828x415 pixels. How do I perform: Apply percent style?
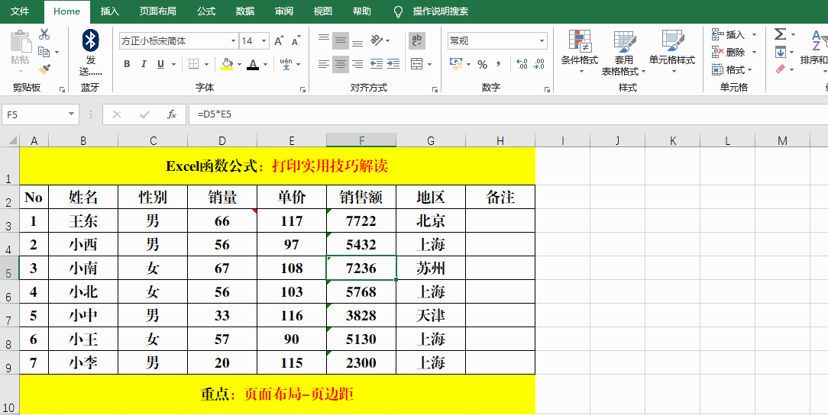click(x=482, y=64)
